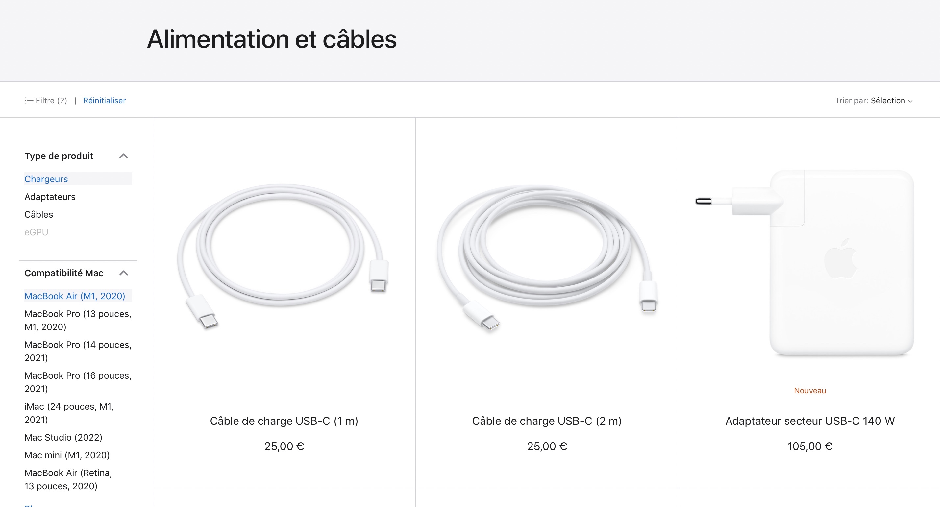Select the Câbles filter
Viewport: 940px width, 507px height.
[39, 214]
